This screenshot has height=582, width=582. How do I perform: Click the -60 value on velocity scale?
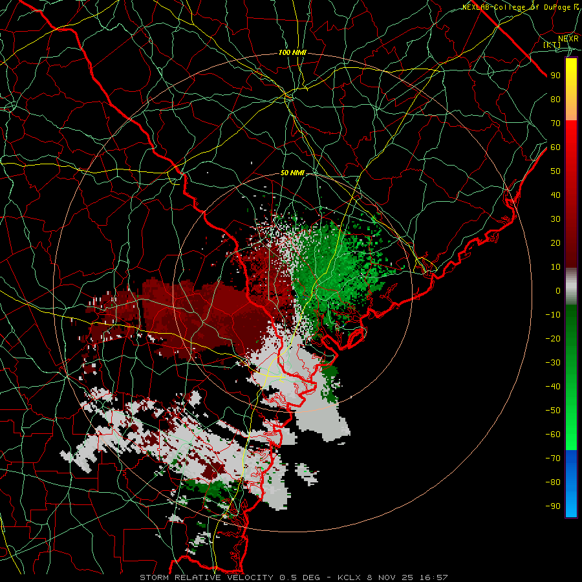(553, 435)
